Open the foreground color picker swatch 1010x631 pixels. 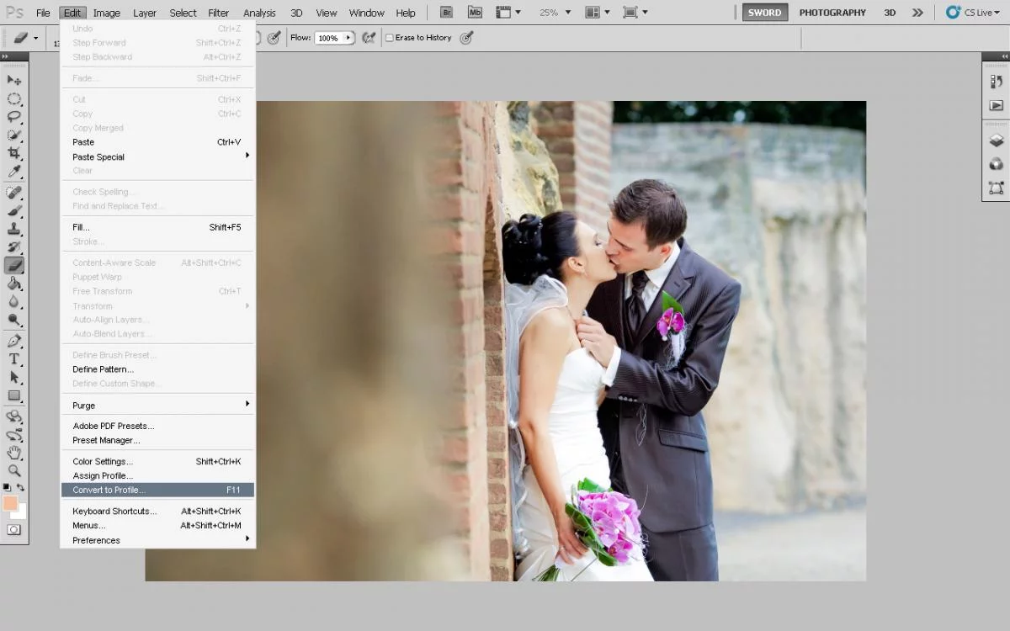pos(10,503)
